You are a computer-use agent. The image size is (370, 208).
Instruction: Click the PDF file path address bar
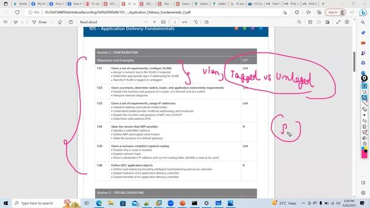pos(117,12)
